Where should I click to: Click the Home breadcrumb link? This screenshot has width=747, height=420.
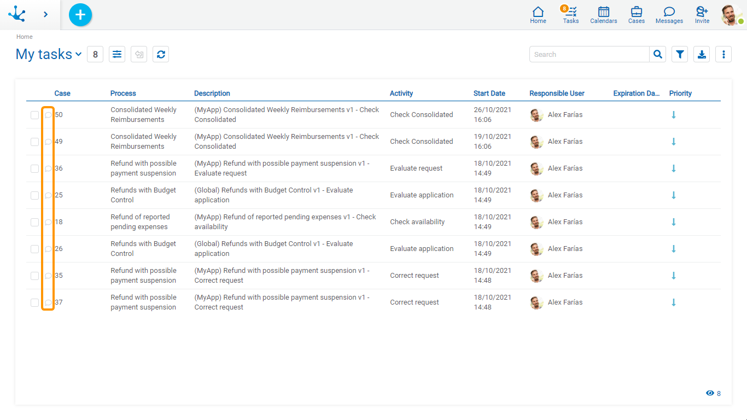pos(24,37)
